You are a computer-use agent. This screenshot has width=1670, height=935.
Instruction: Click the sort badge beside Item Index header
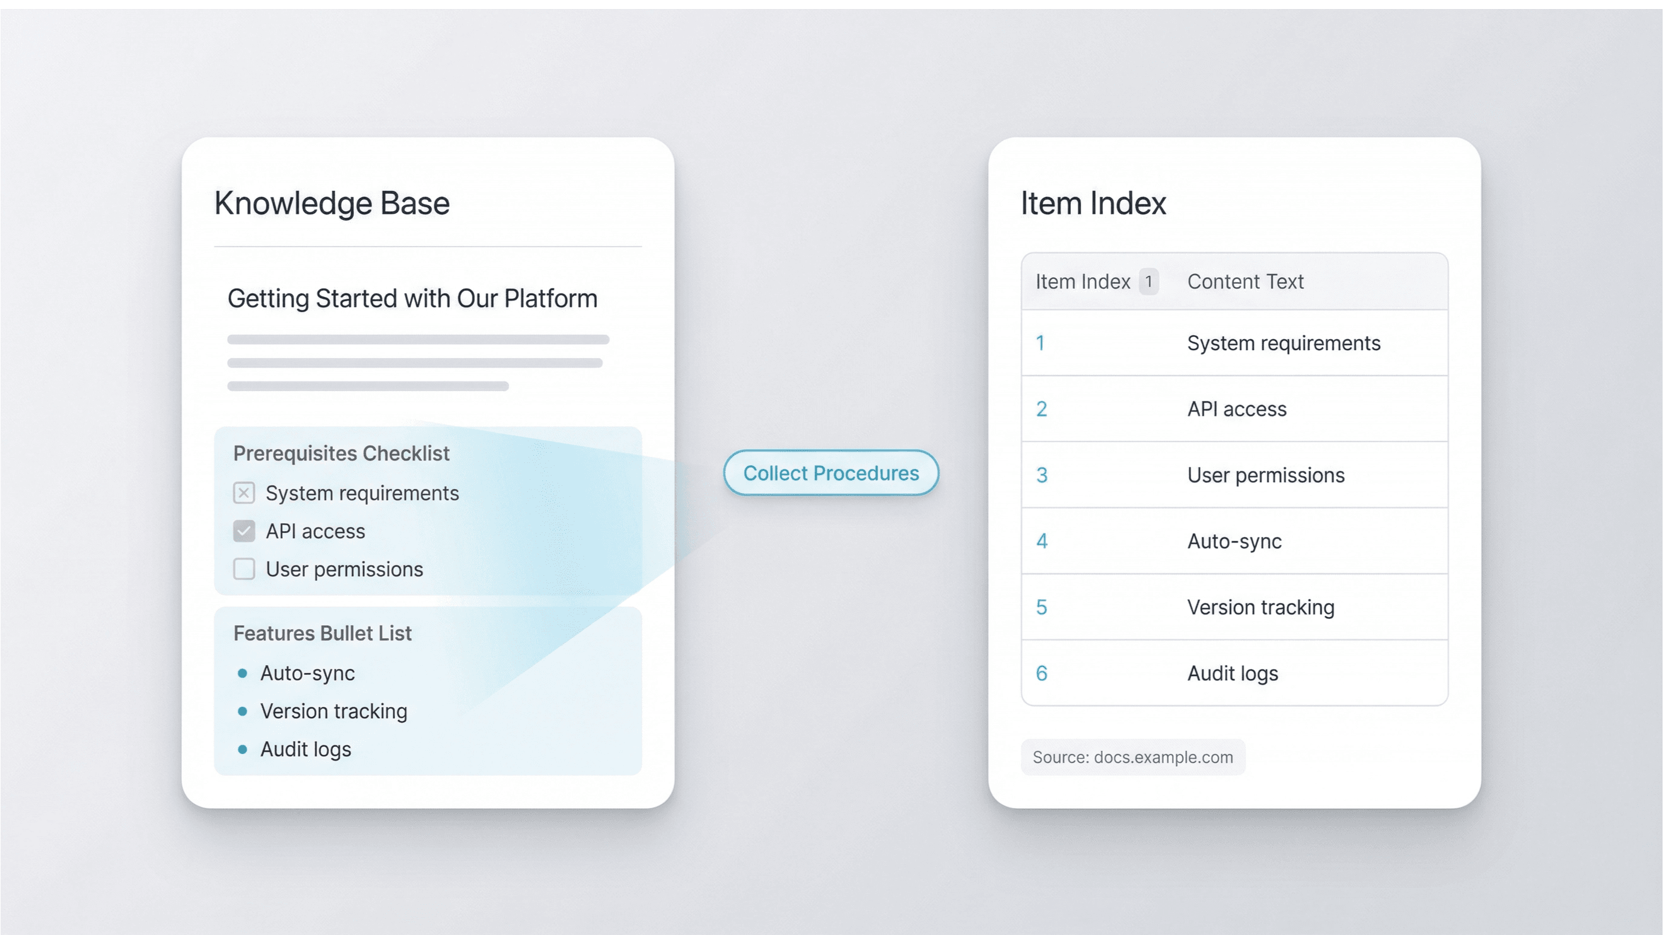[x=1148, y=282]
